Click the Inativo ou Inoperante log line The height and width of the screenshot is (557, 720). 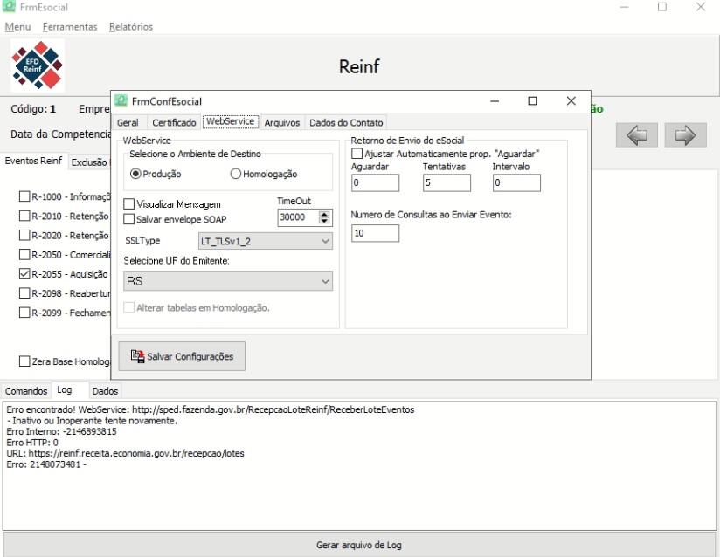tap(92, 420)
